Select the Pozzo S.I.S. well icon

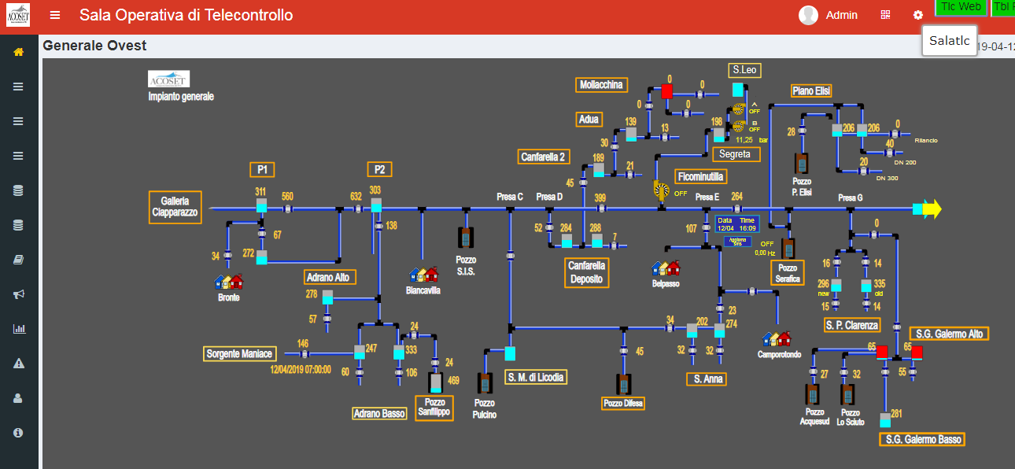click(466, 238)
